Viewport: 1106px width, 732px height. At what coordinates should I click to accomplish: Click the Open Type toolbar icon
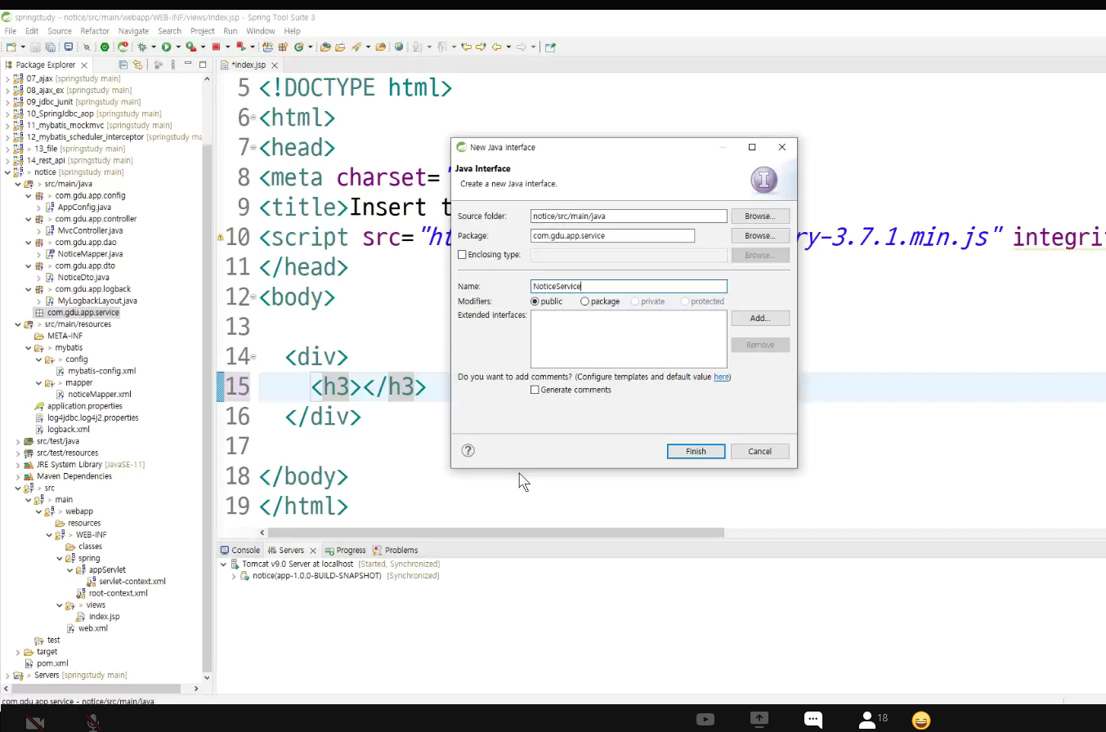point(325,47)
